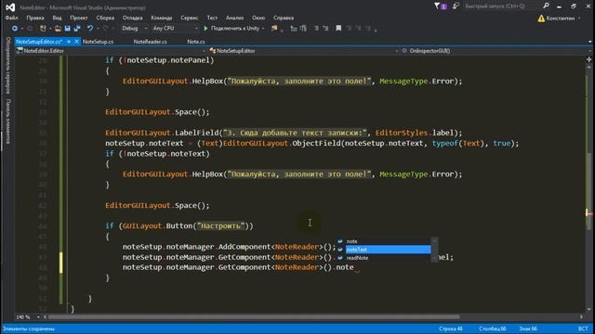Open the Toolbox side panel tab
The width and height of the screenshot is (595, 334).
7,122
